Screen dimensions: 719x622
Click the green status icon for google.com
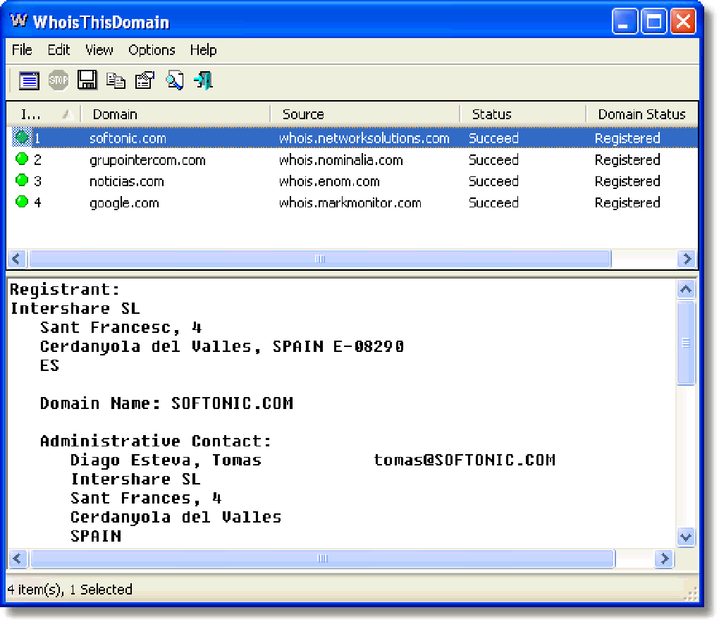(x=22, y=202)
